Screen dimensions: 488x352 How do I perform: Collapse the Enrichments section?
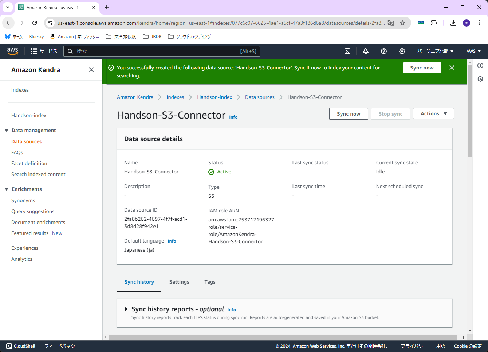pyautogui.click(x=6, y=189)
